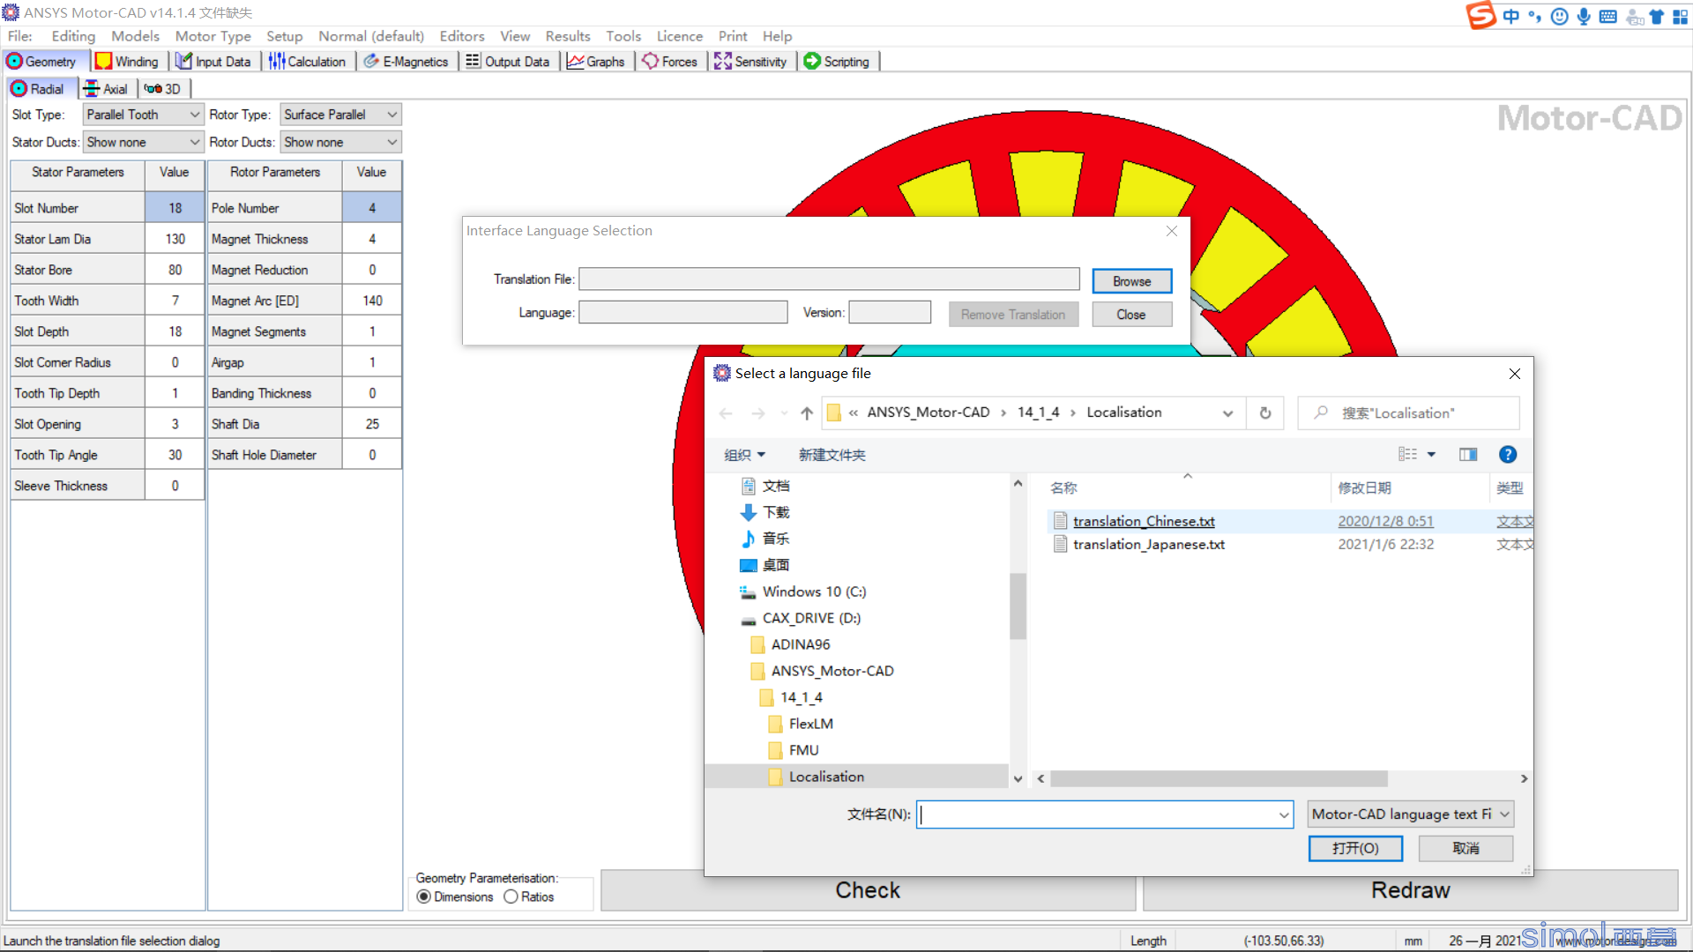Screen dimensions: 1693x952
Task: Select translation_Chinese.txt file
Action: (1144, 522)
